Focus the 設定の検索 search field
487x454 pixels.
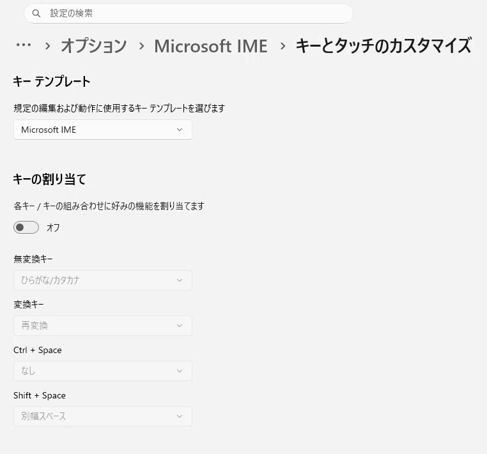click(x=188, y=13)
